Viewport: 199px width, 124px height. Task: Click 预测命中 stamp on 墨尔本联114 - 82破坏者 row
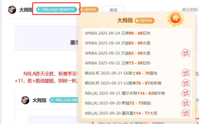(186, 93)
